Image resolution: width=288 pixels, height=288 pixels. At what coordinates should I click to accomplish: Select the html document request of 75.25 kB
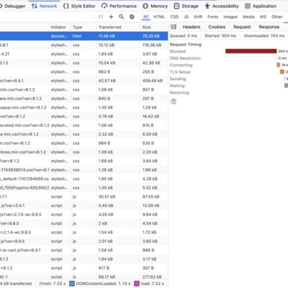point(84,36)
